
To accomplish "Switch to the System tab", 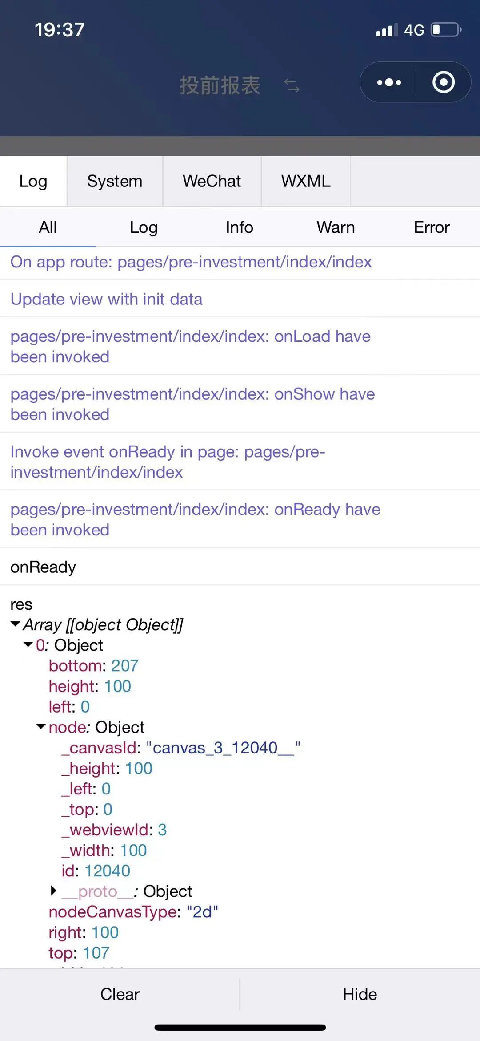I will [x=115, y=181].
